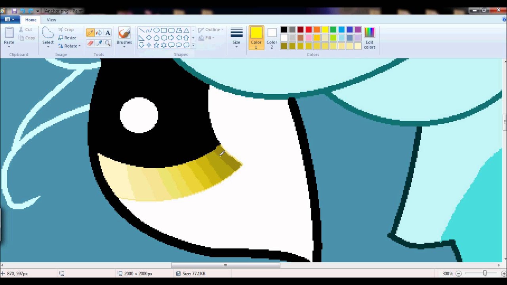Pick the black color swatch
Image resolution: width=507 pixels, height=285 pixels.
click(284, 30)
